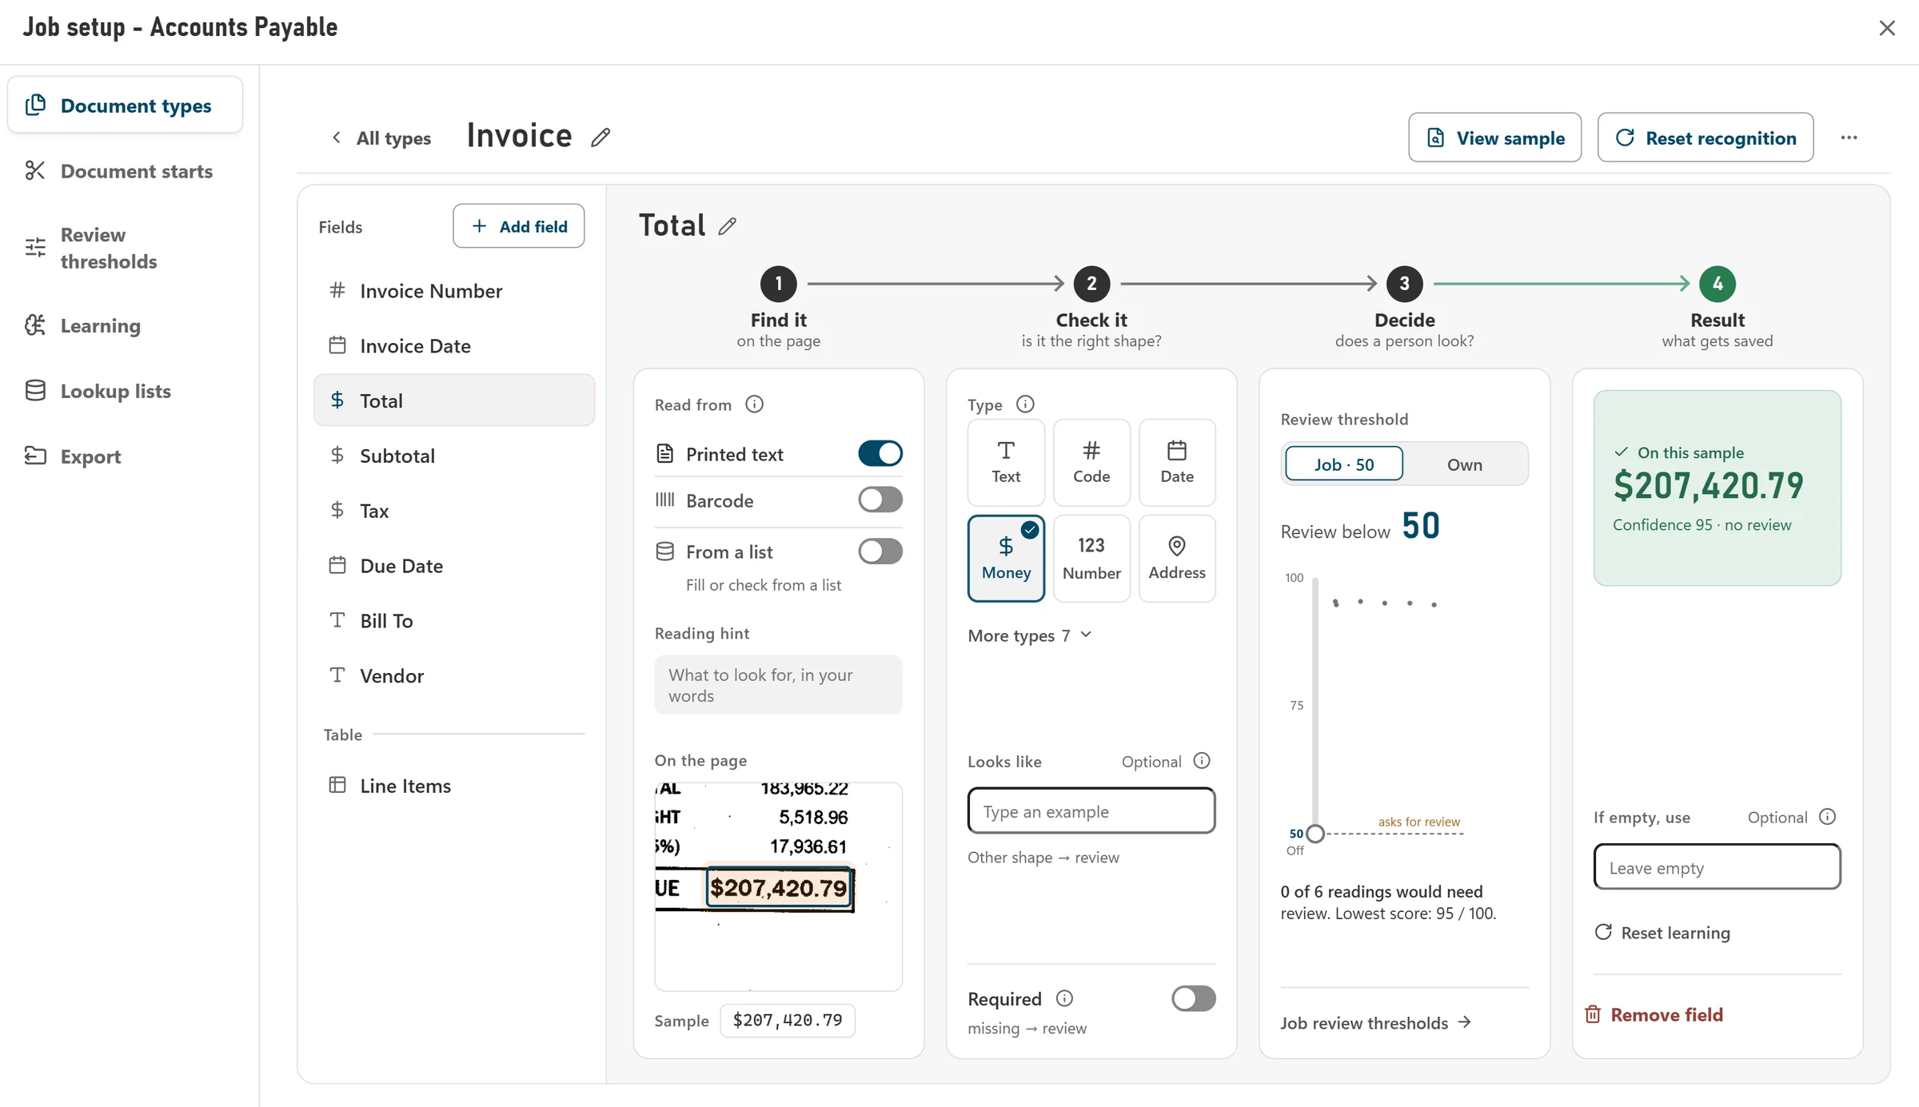Click the info icon next to If empty, use

[1827, 817]
